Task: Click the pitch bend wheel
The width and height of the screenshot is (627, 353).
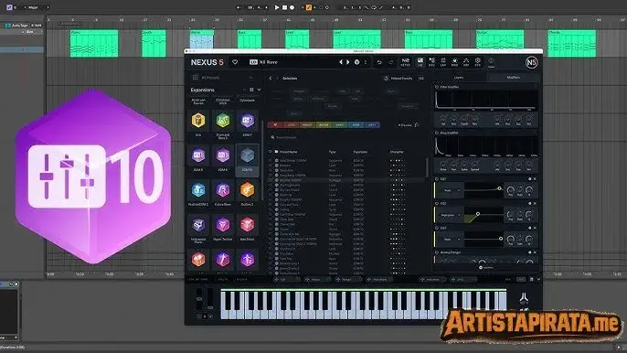Action: (199, 298)
